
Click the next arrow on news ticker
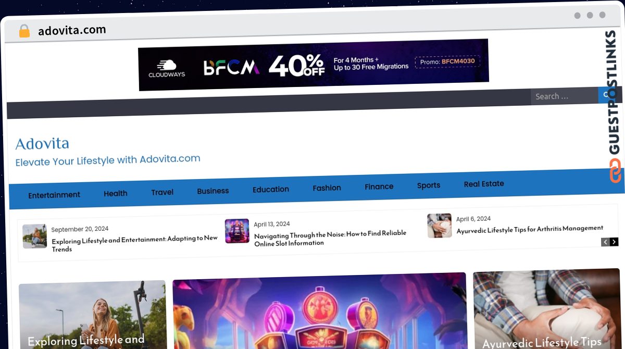click(614, 242)
